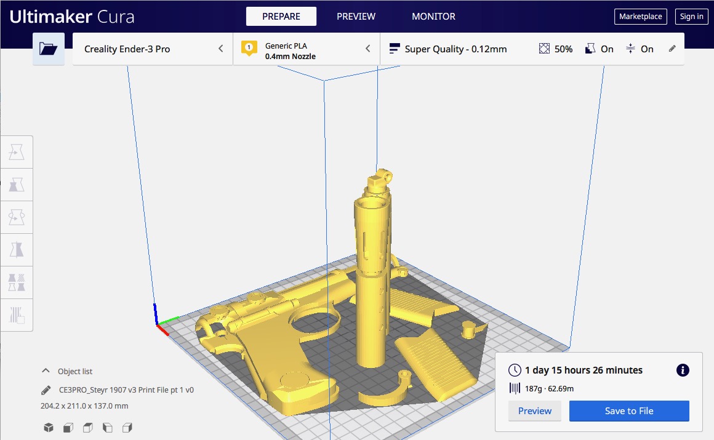714x440 pixels.
Task: Open Per Model Settings tool
Action: coord(17,282)
